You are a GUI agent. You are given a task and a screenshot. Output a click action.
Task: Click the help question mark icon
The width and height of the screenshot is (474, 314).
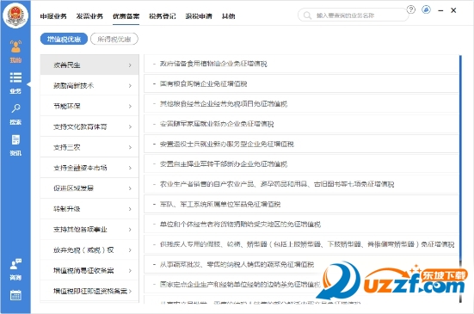click(x=411, y=9)
